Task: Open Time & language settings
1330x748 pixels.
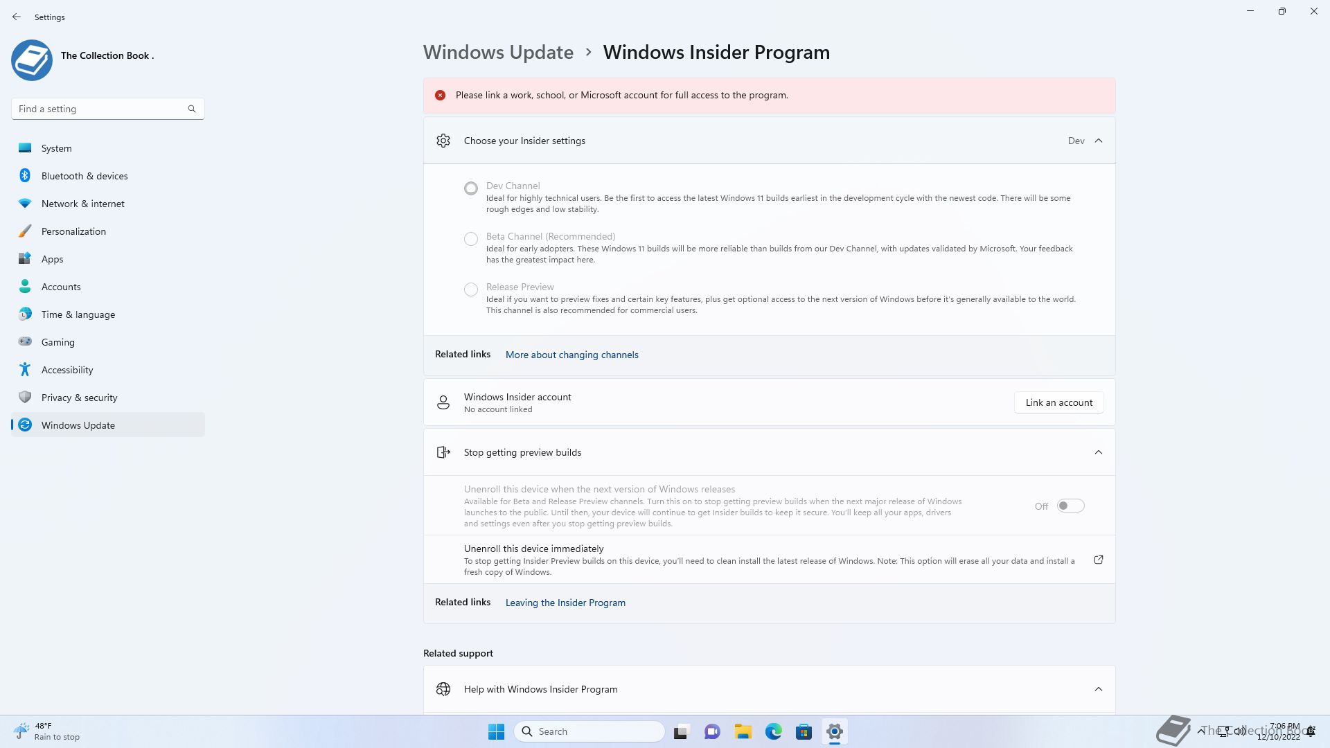Action: (108, 314)
